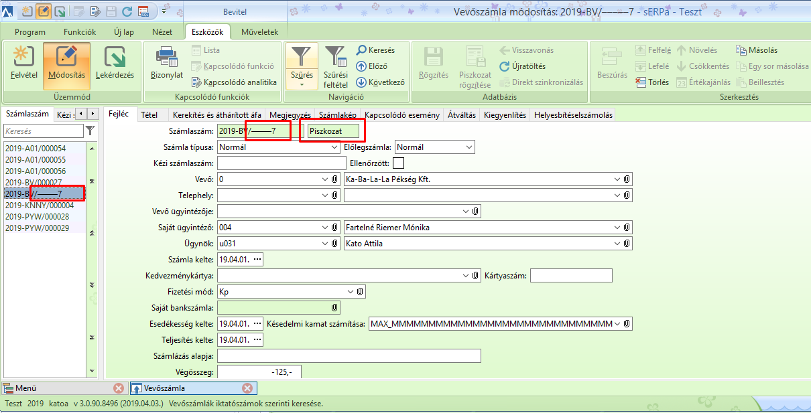Open the Műveletek ribbon tab
Viewport: 811px width, 413px height.
[x=259, y=32]
